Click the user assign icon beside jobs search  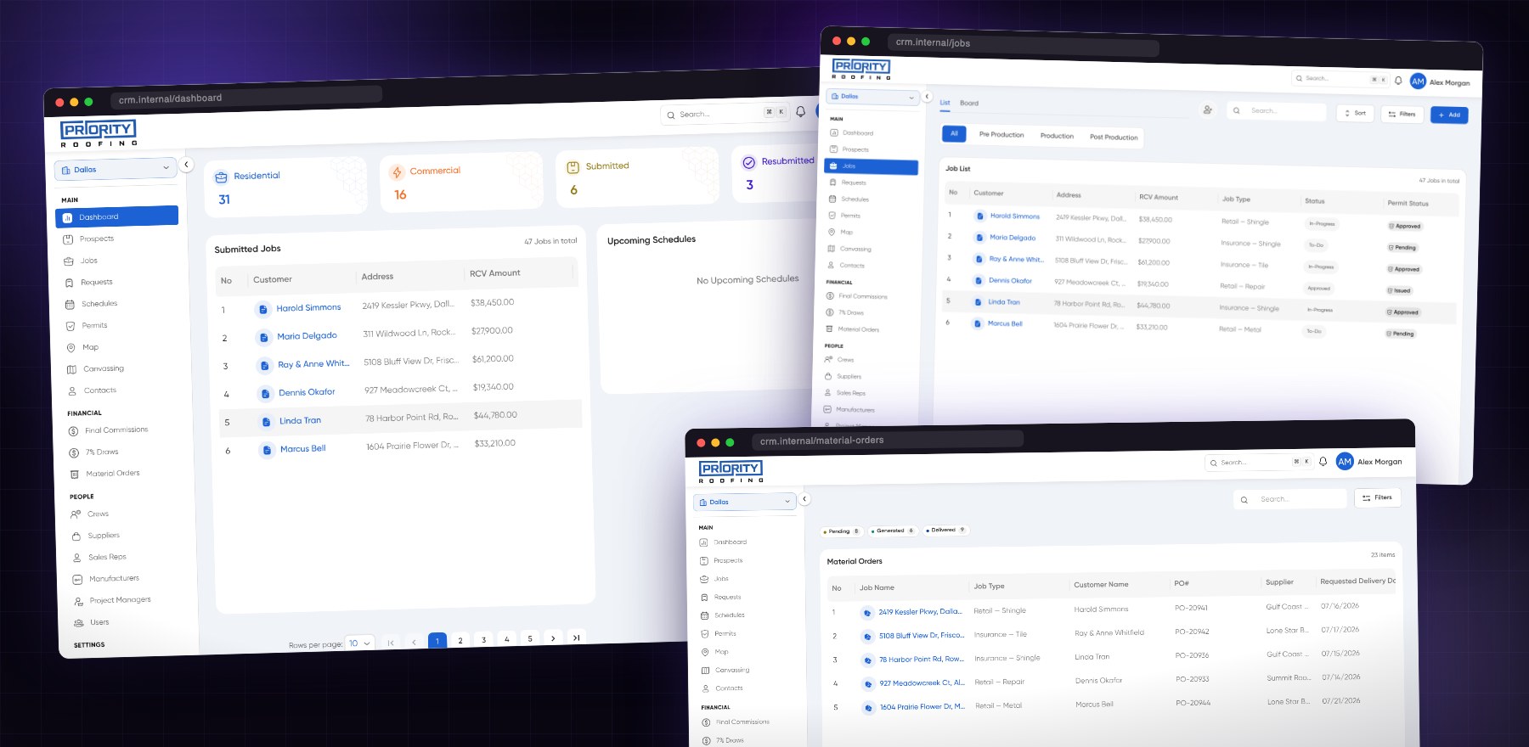coord(1207,110)
